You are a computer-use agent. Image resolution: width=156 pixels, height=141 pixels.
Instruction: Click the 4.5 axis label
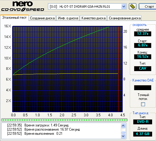[x=123, y=115]
